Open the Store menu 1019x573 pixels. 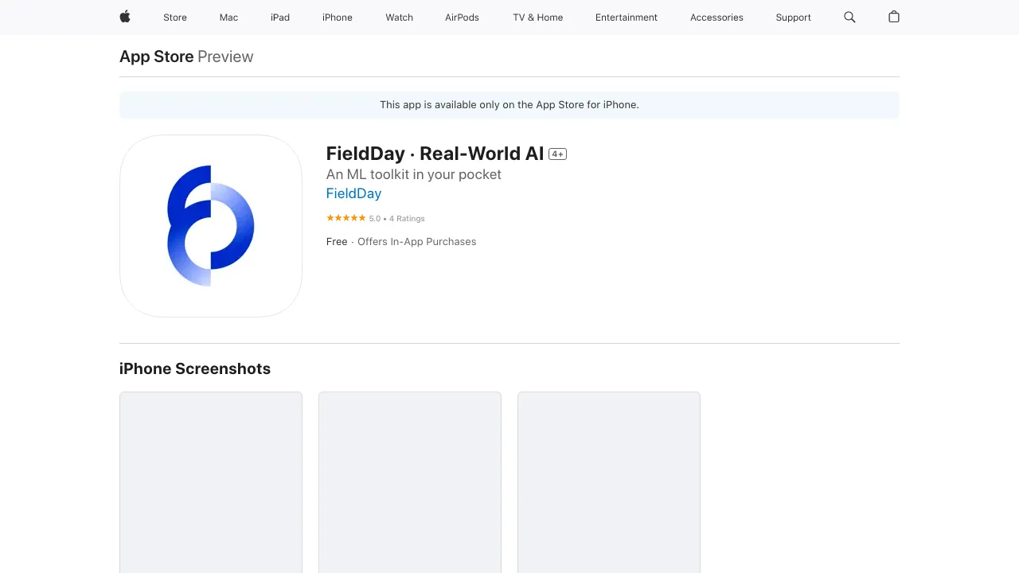point(175,18)
